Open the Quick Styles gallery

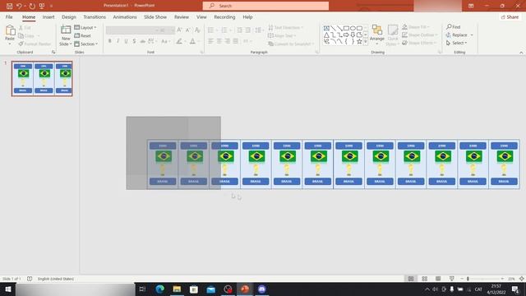[x=393, y=35]
